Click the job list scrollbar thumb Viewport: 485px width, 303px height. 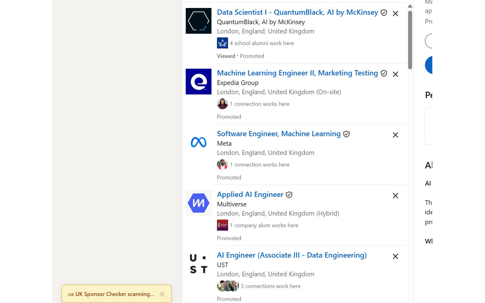pos(410,40)
